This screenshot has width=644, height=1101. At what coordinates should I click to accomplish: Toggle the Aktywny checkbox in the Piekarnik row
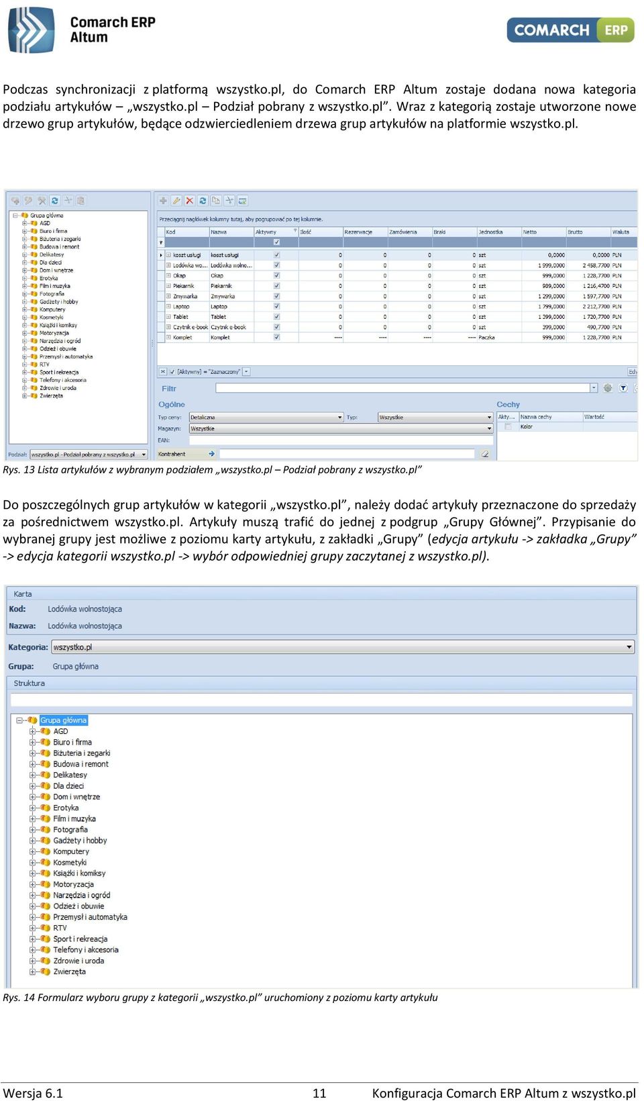276,286
